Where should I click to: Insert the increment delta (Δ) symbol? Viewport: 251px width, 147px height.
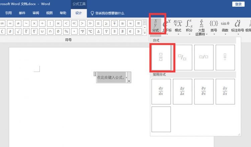coord(98,31)
